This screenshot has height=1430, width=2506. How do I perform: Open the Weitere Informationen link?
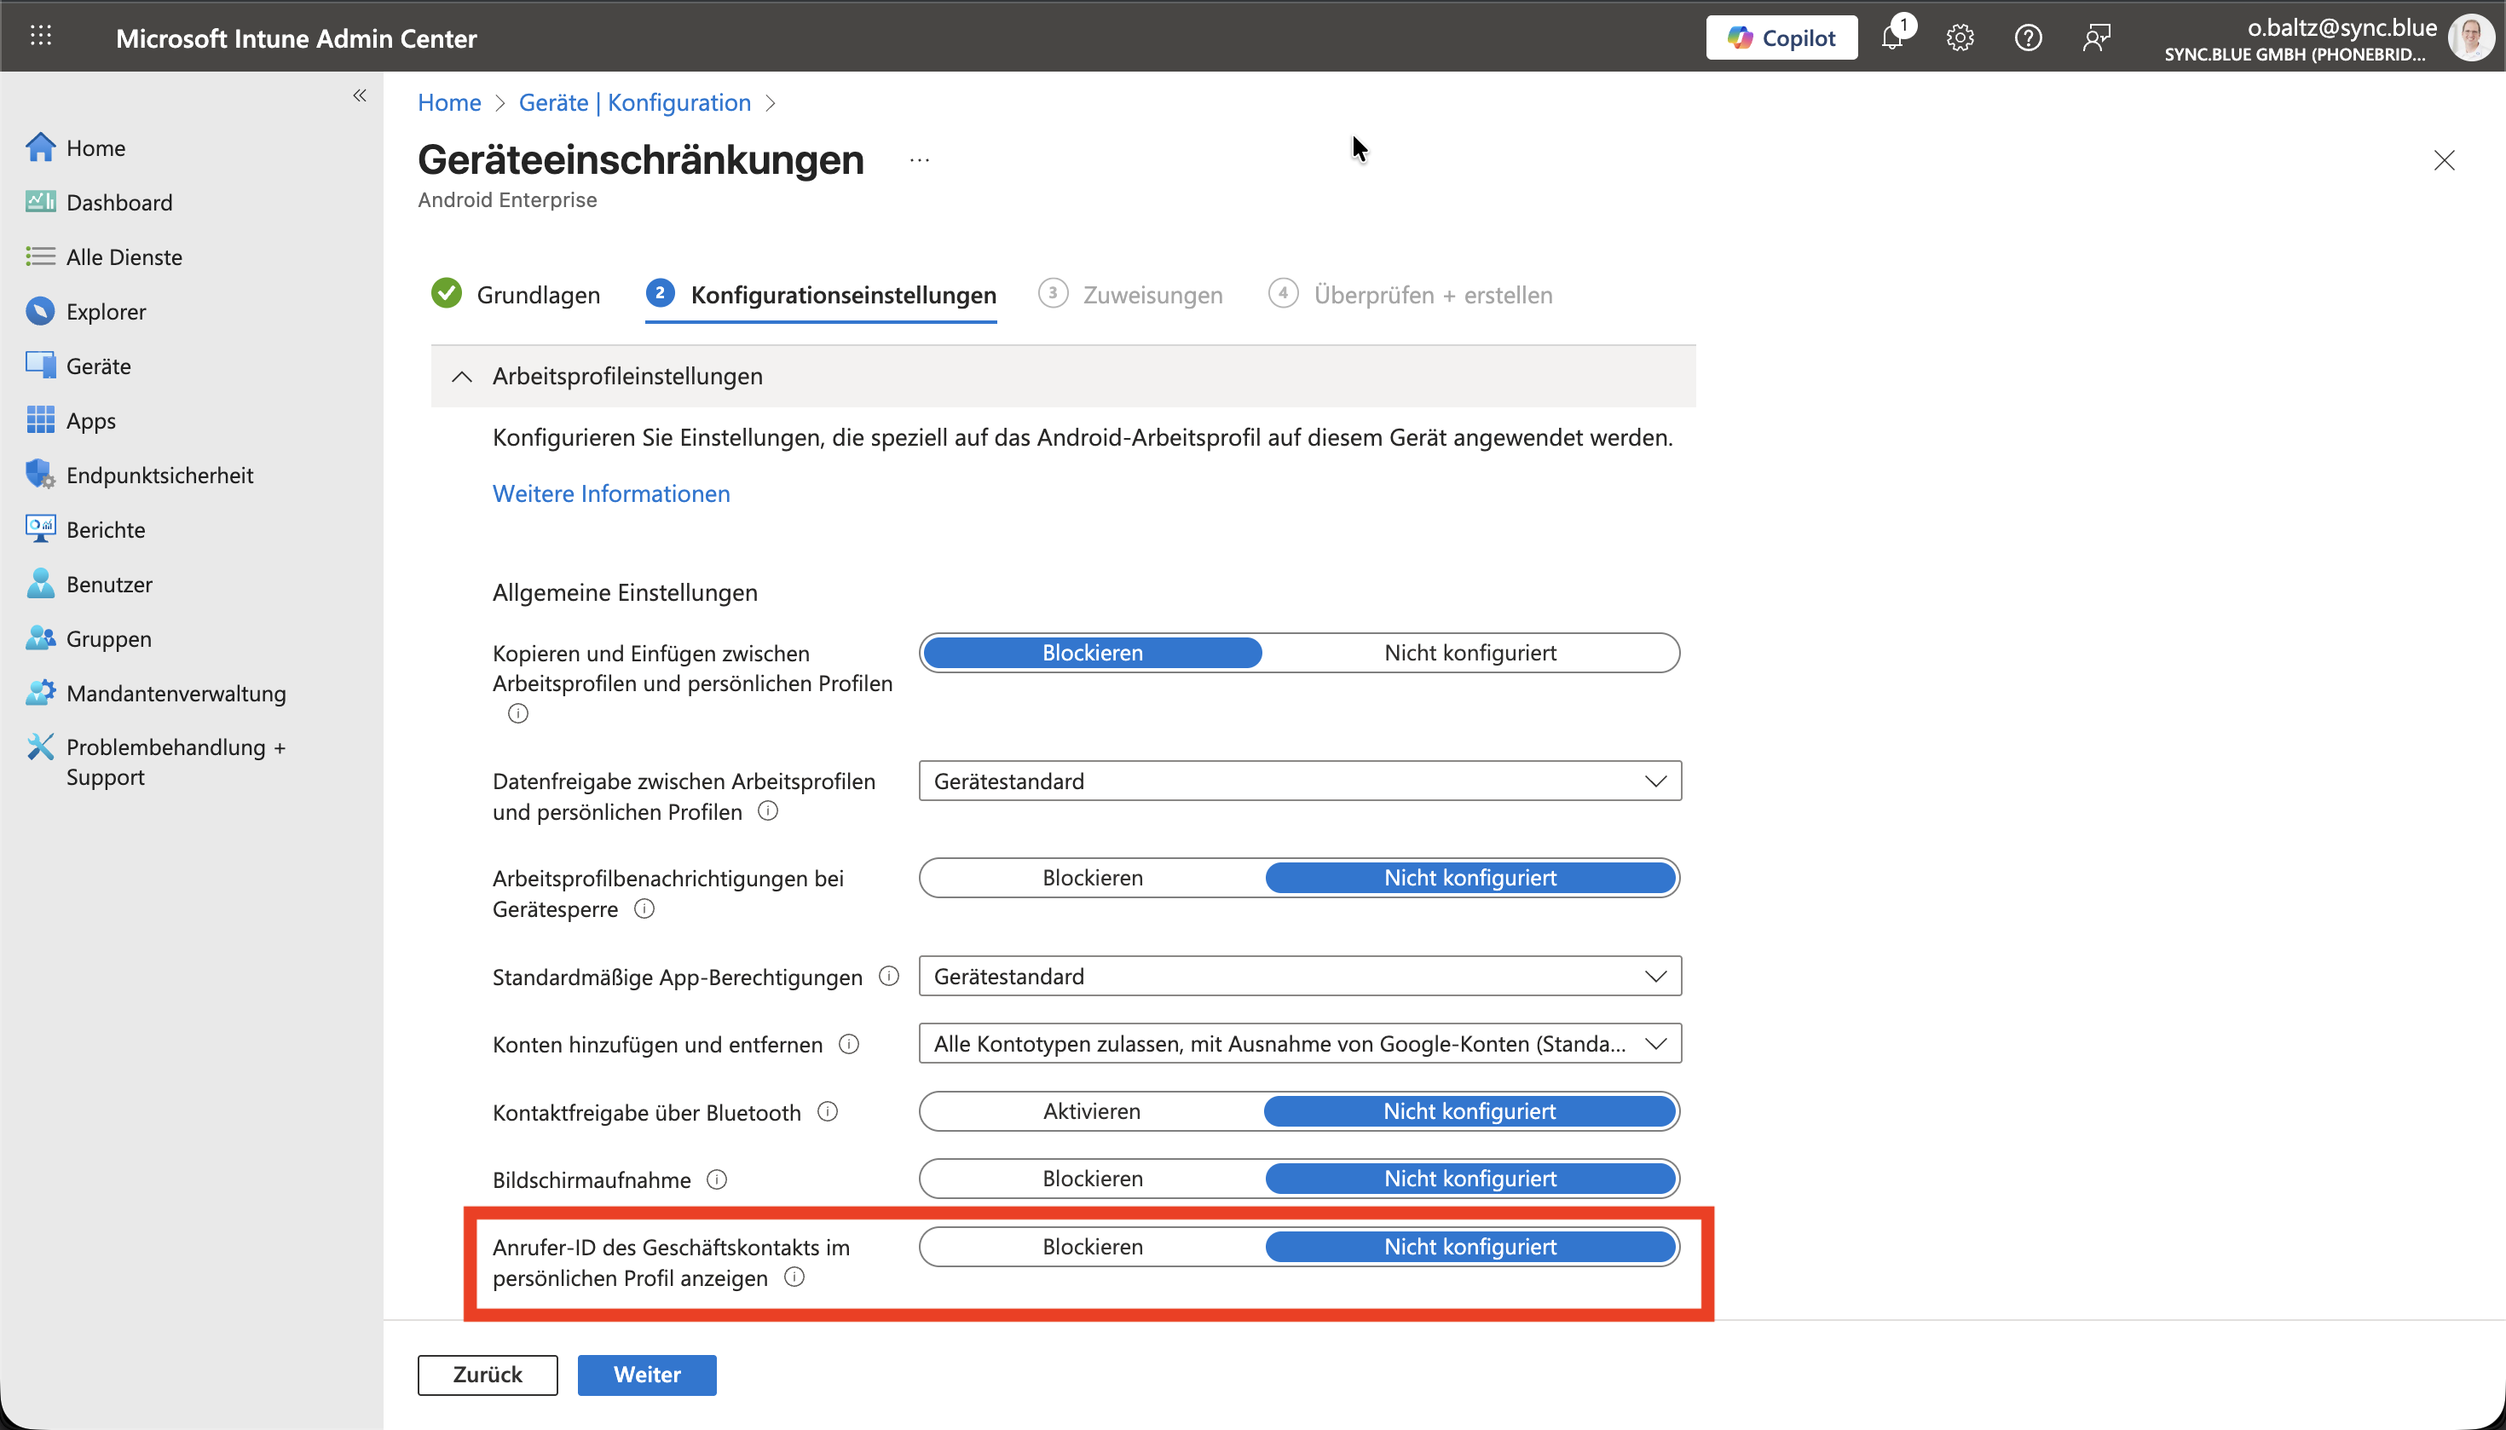pos(611,494)
